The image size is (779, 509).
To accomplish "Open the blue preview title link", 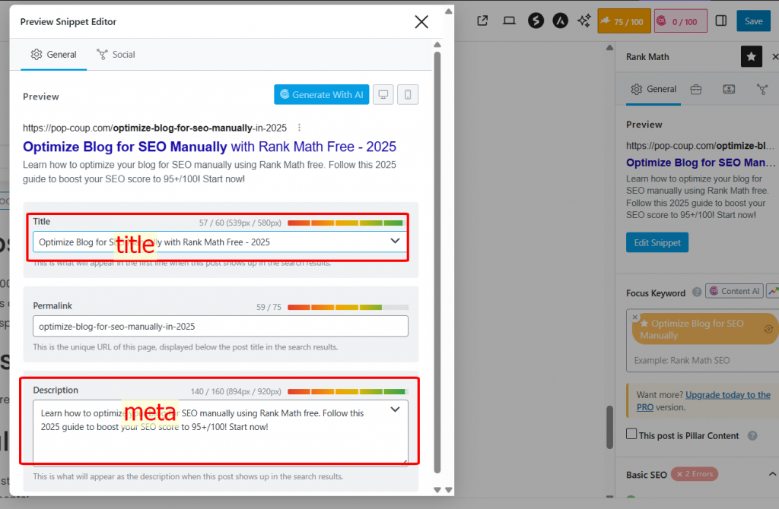I will (x=209, y=147).
